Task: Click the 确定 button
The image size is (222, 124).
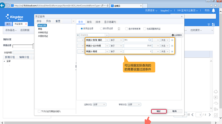Action: coord(159,111)
